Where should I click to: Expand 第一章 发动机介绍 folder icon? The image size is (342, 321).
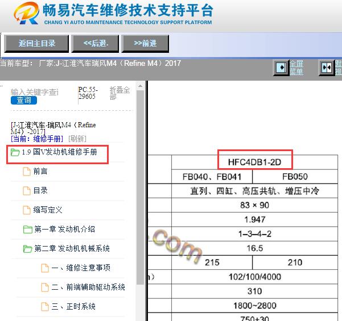pyautogui.click(x=28, y=230)
